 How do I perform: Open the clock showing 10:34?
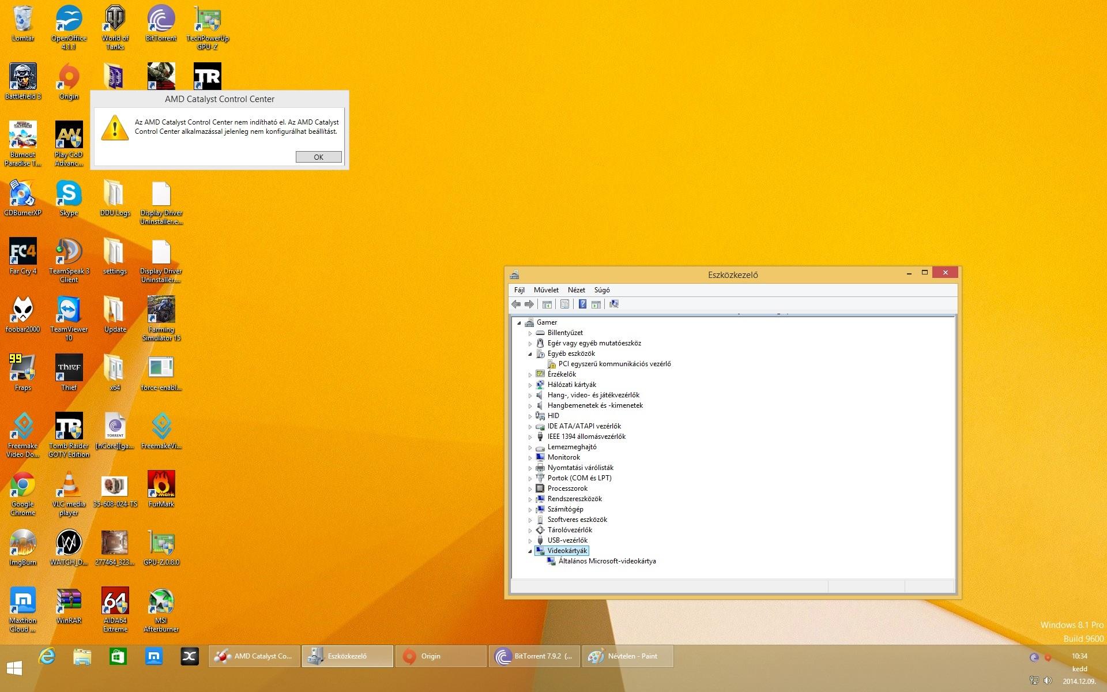click(1079, 656)
